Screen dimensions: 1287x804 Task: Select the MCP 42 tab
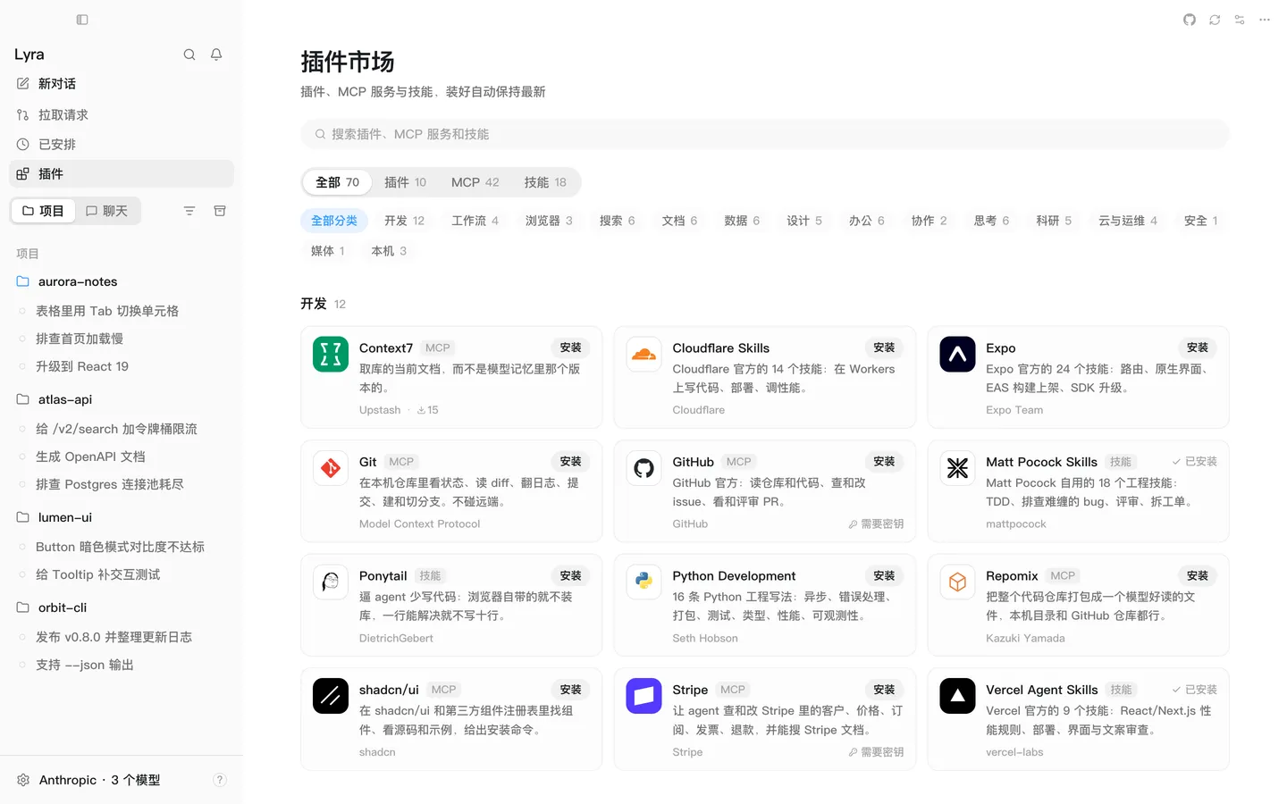pyautogui.click(x=475, y=182)
